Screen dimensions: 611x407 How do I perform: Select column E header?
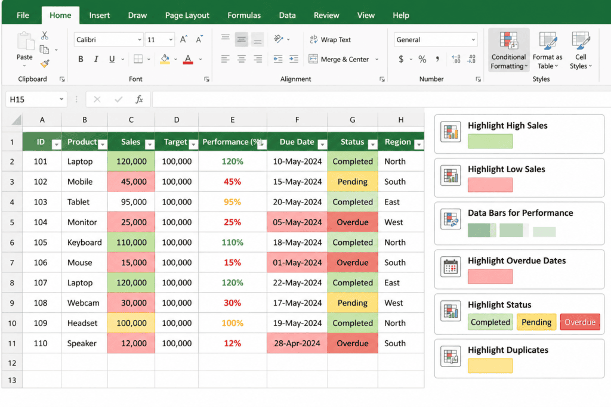(232, 120)
